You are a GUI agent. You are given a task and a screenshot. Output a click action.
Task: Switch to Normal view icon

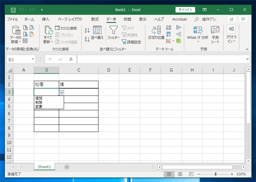point(169,174)
